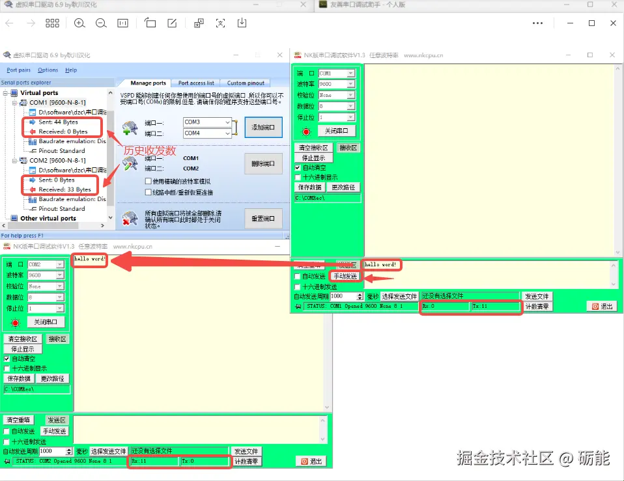The height and width of the screenshot is (481, 624).
Task: Click the 添加端口 add port button
Action: (263, 127)
